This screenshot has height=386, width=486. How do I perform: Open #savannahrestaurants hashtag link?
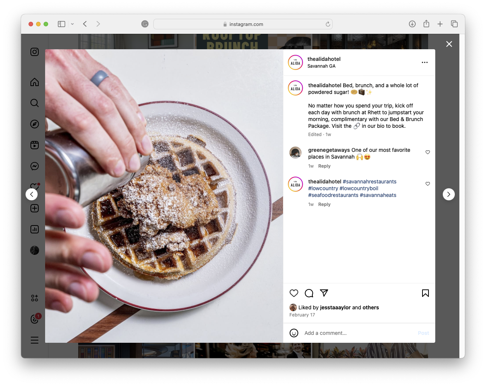pyautogui.click(x=369, y=182)
